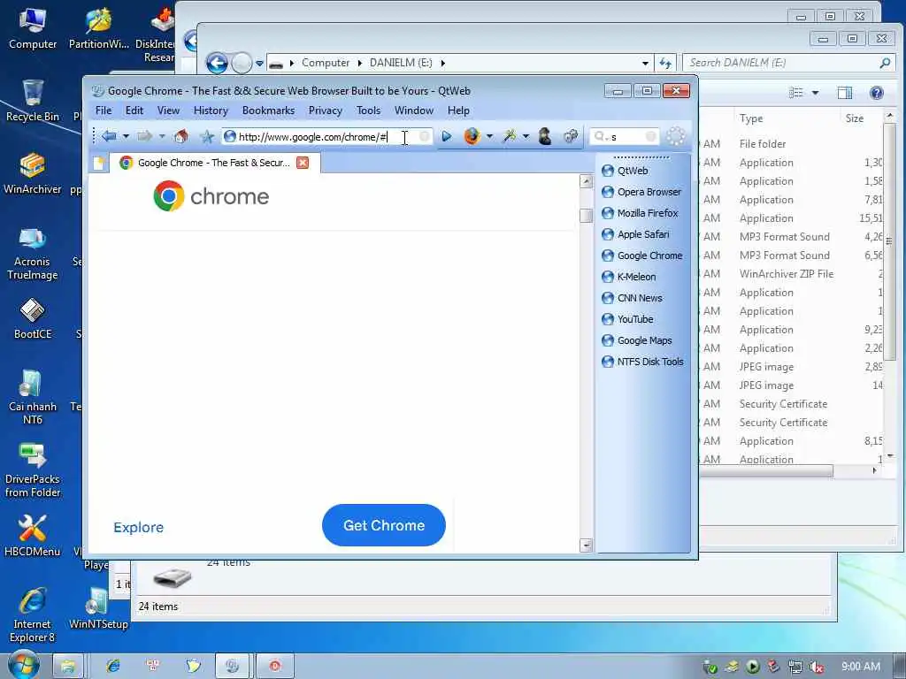Click the settings gears icon in toolbar
Screen dimensions: 906x679
click(571, 136)
